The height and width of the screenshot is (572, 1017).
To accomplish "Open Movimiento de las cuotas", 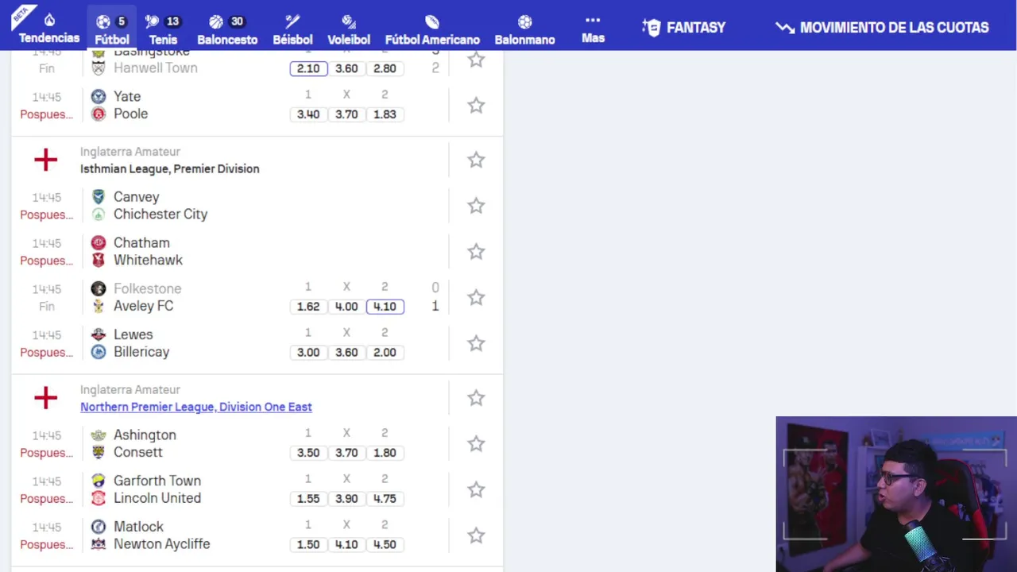I will (x=882, y=28).
